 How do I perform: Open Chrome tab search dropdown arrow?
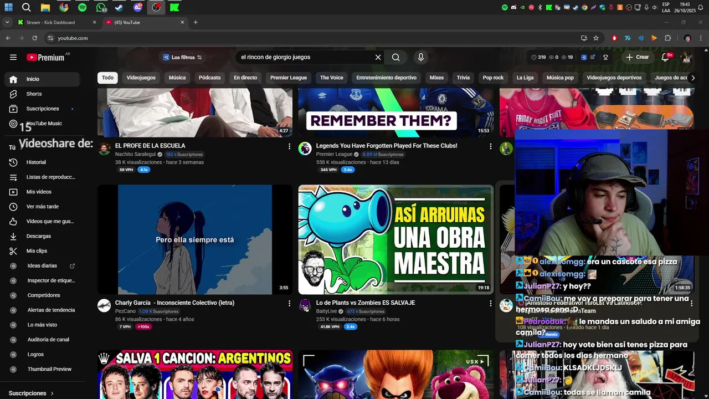7,22
